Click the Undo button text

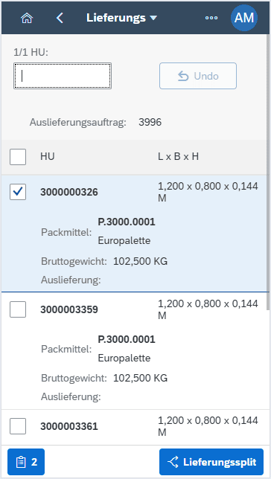pos(206,76)
